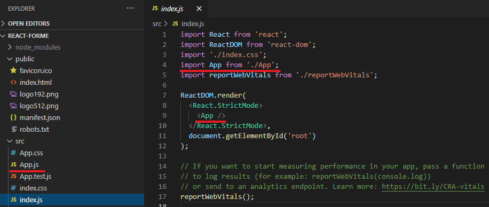
Task: Click opening React.StrictMode tag
Action: click(226, 106)
